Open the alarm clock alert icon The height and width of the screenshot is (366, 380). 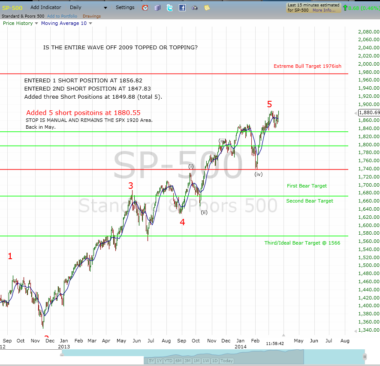point(145,8)
